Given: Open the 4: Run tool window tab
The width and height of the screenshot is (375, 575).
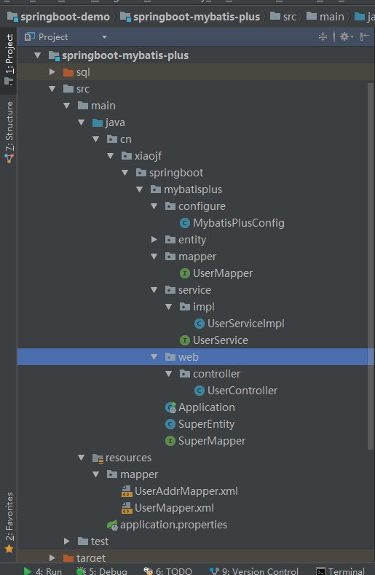Looking at the screenshot, I should click(x=42, y=571).
